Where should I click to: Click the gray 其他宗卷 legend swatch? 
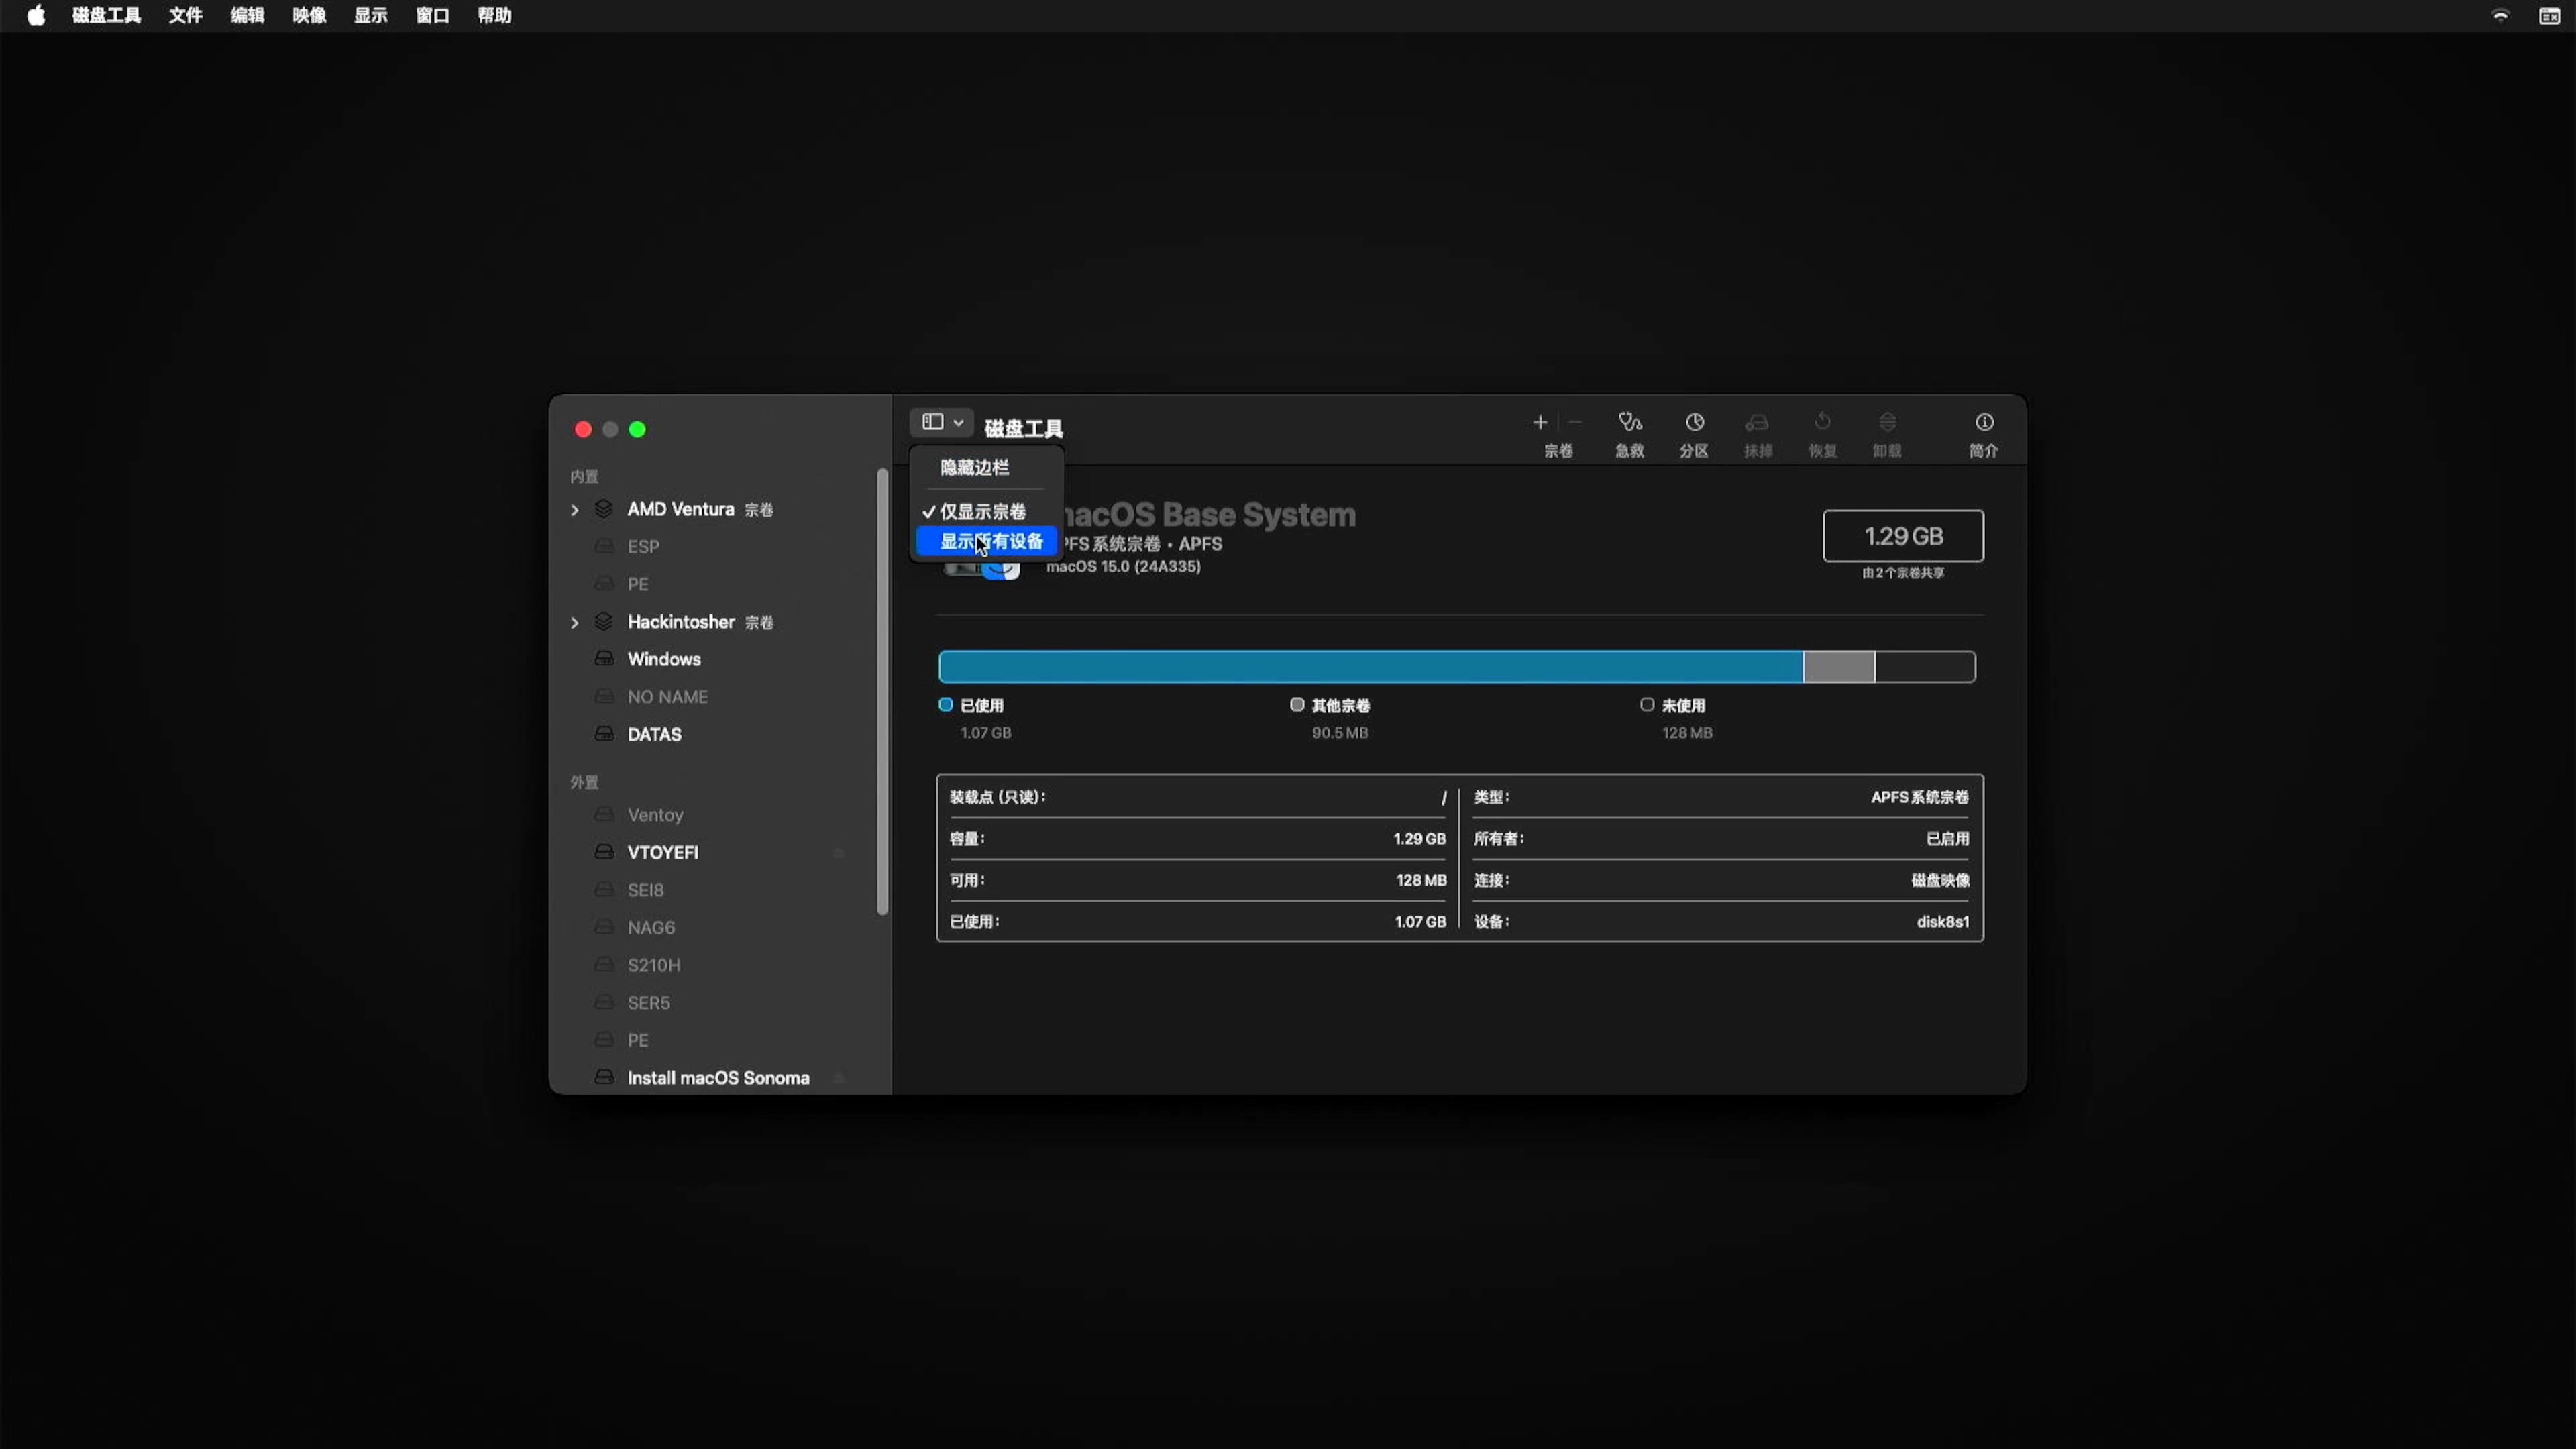(1297, 704)
